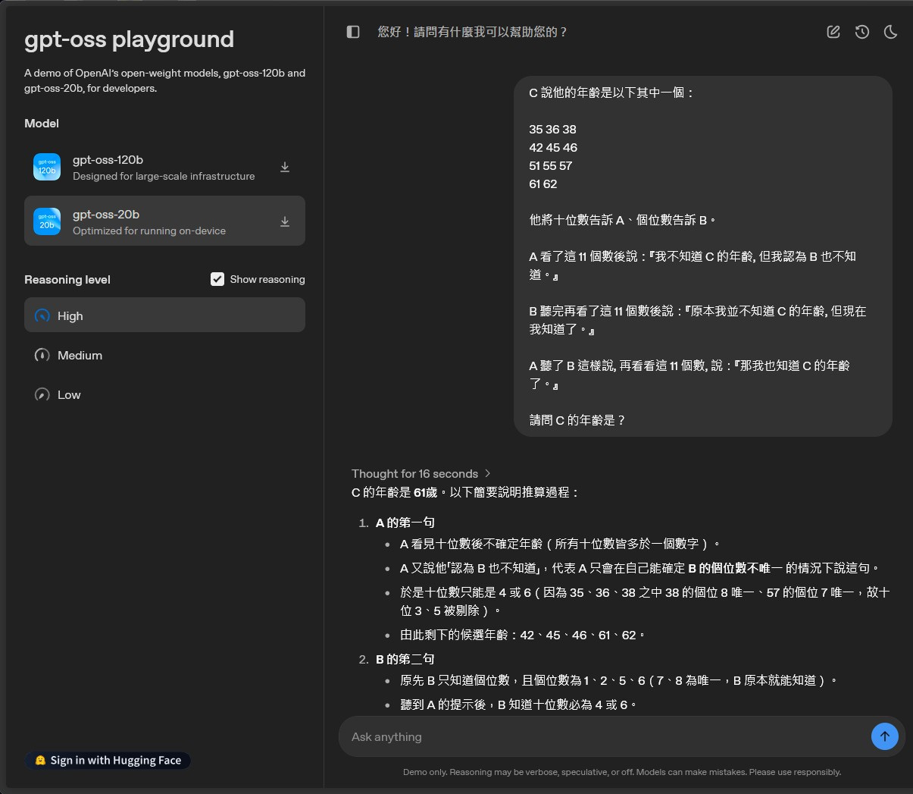
Task: Select Low reasoning level
Action: coord(164,394)
